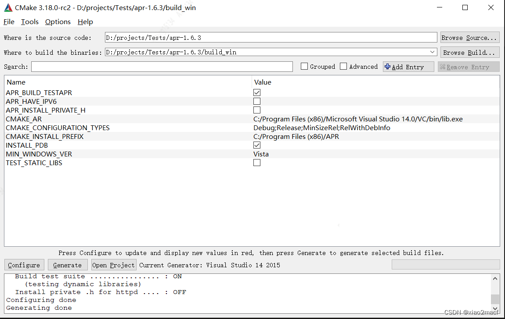Enable TEST_STATIC_LIBS
The width and height of the screenshot is (505, 319).
pyautogui.click(x=256, y=163)
